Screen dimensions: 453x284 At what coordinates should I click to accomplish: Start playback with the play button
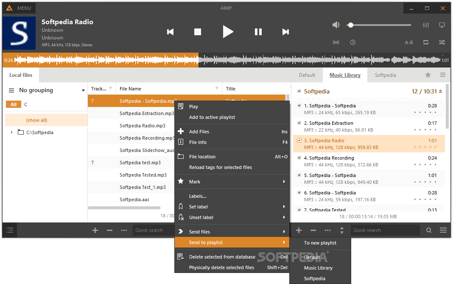(228, 31)
